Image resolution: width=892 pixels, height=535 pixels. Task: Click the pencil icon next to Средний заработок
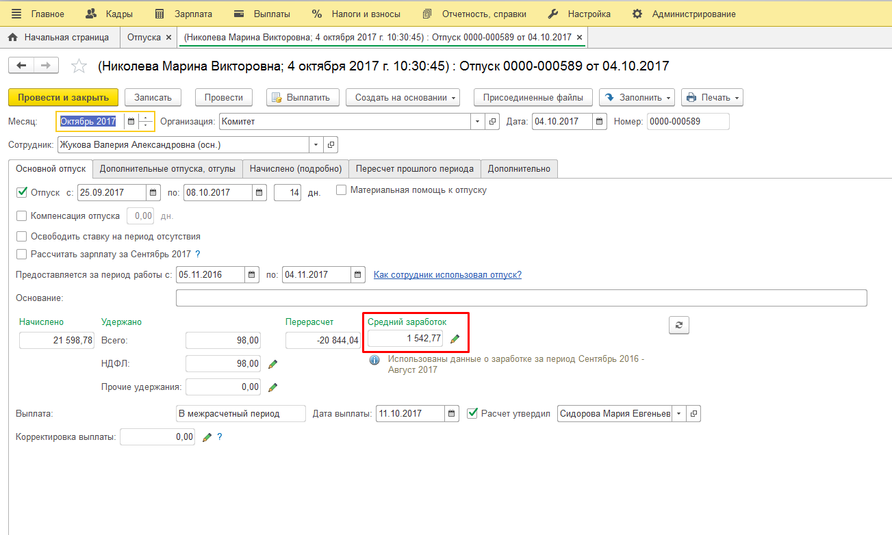[x=455, y=339]
